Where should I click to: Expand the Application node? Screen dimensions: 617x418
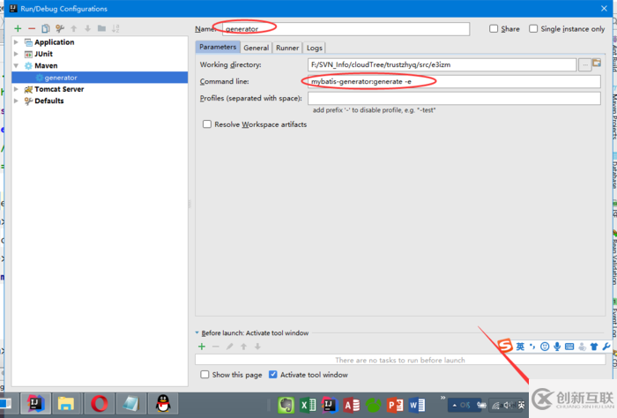[x=16, y=42]
